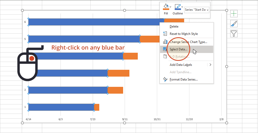Click the chart's bottom-middle resize handle
This screenshot has width=258, height=133.
click(x=125, y=123)
